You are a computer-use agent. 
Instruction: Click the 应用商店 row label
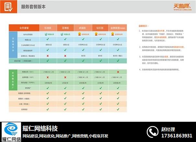click(x=24, y=110)
